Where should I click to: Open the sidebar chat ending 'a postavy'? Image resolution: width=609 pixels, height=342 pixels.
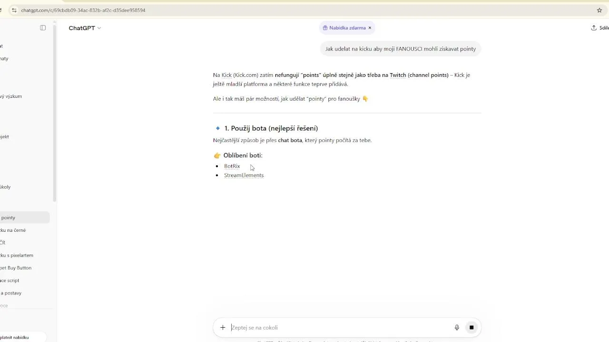[x=24, y=293]
